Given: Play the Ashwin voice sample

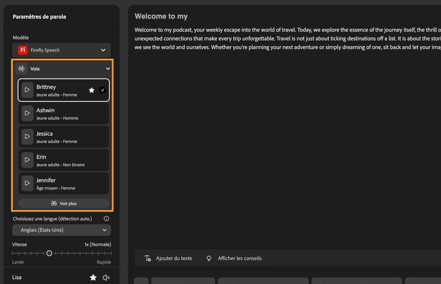Looking at the screenshot, I should [x=27, y=113].
